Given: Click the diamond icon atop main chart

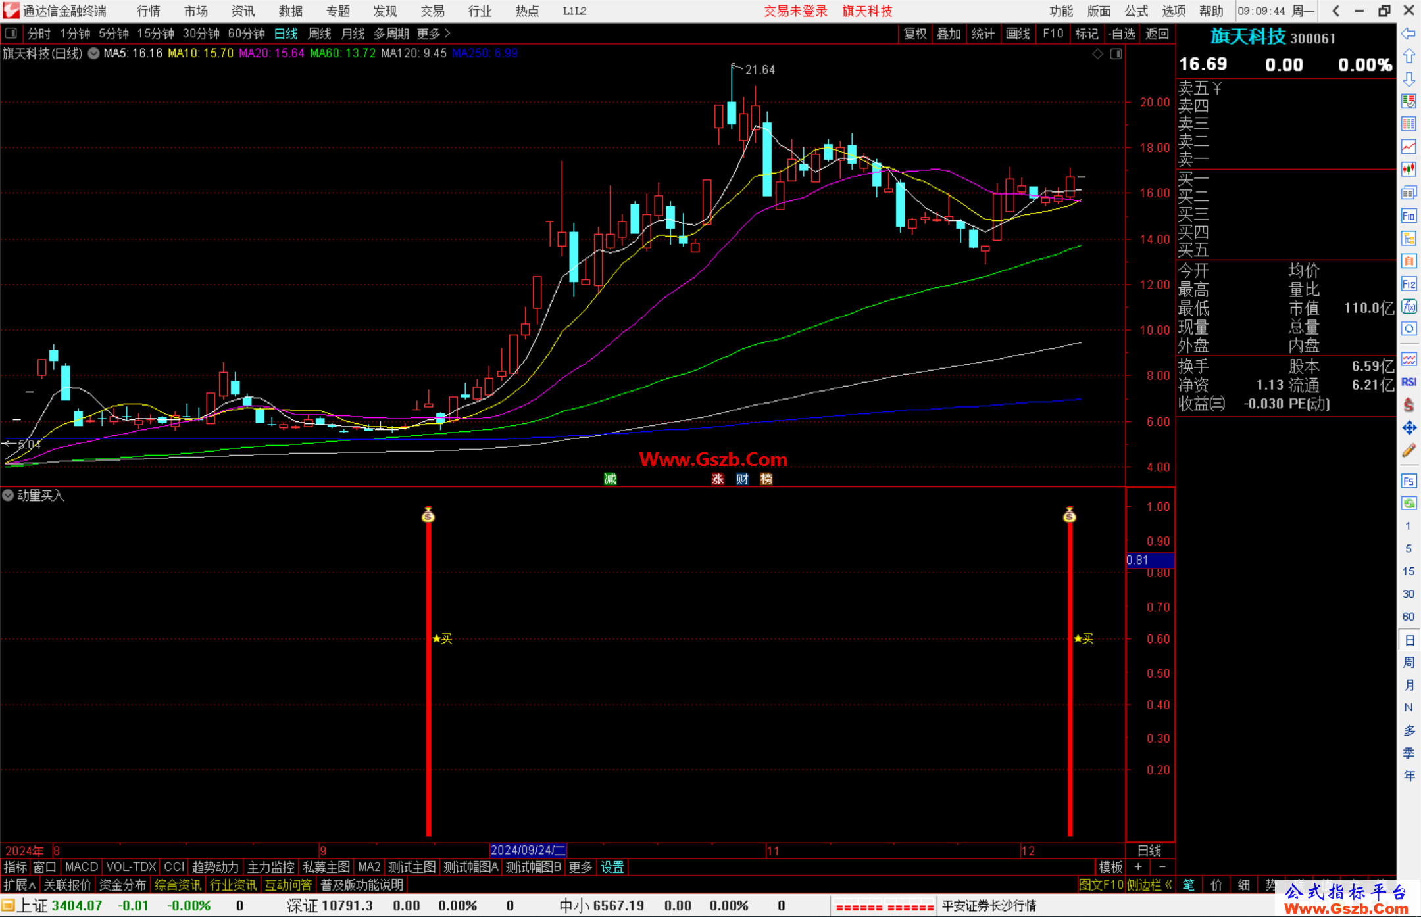Looking at the screenshot, I should 1098,54.
